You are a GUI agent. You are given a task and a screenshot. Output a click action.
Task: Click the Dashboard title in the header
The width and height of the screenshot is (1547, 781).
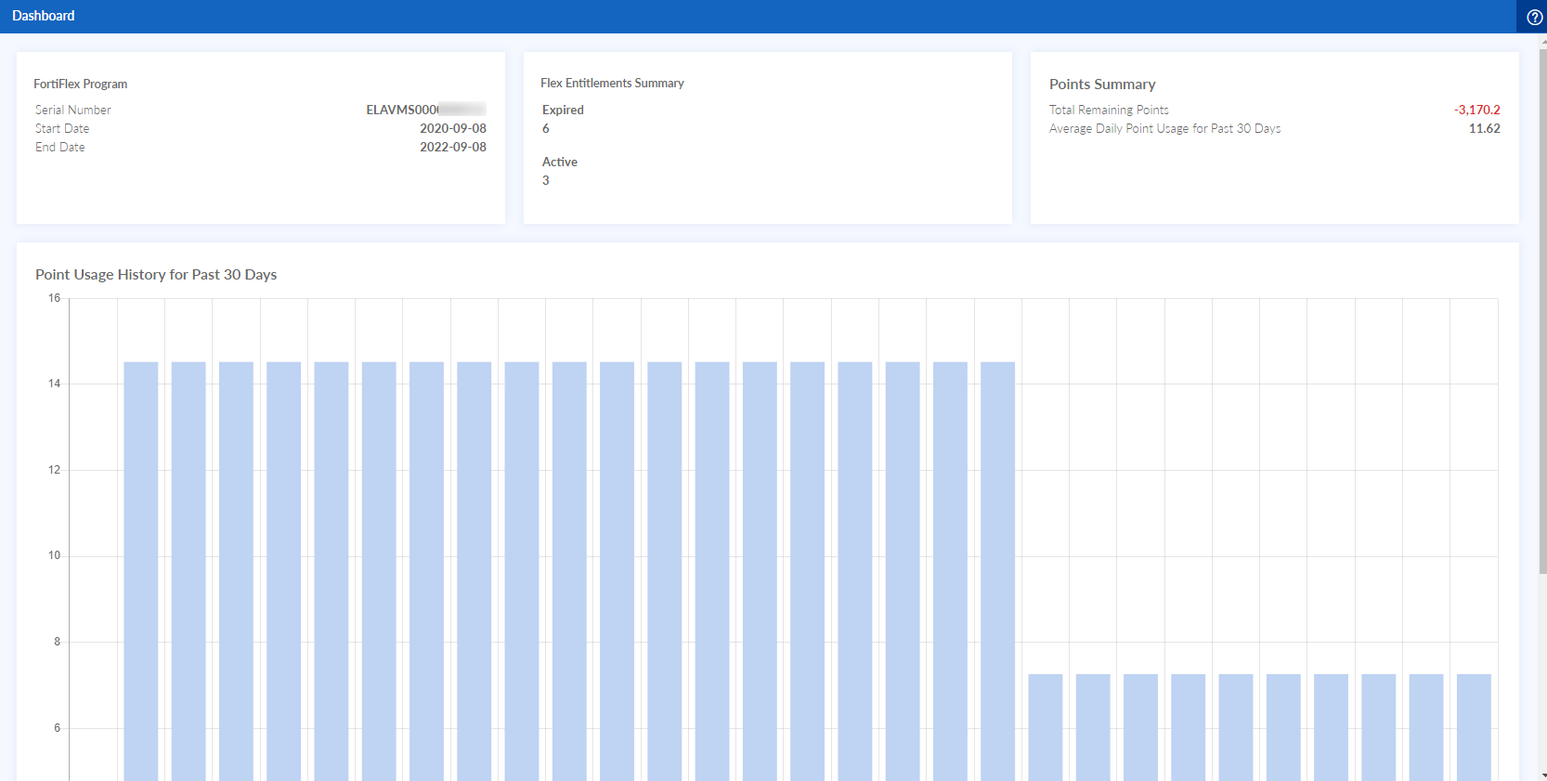[x=44, y=16]
